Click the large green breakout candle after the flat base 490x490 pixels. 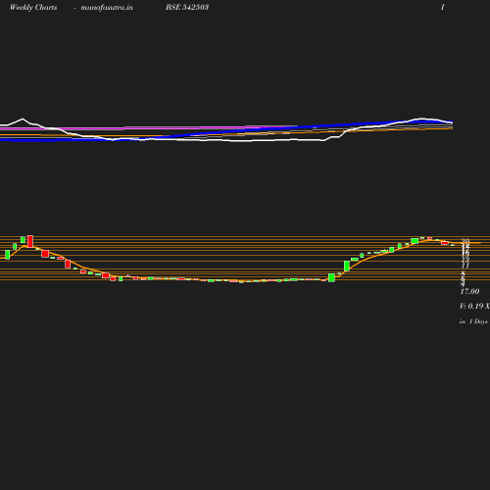331,277
